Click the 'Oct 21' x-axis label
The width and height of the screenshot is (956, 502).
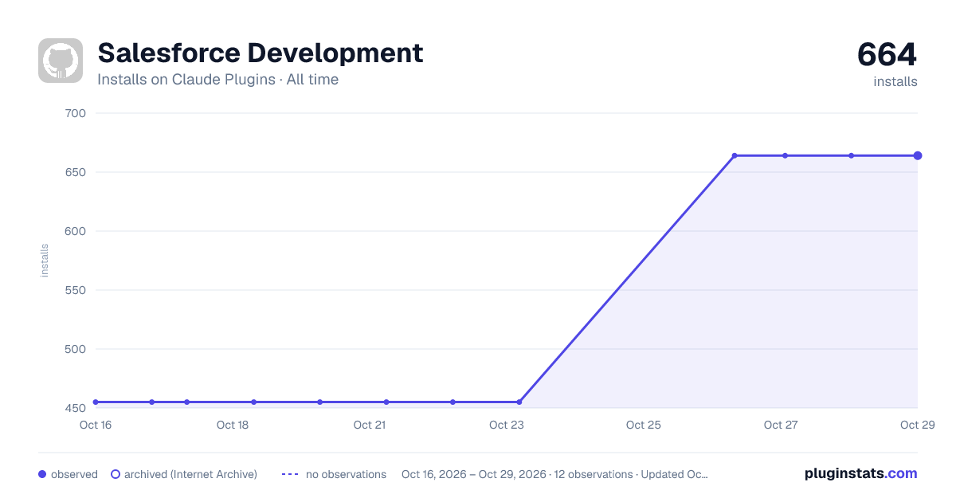(x=370, y=425)
